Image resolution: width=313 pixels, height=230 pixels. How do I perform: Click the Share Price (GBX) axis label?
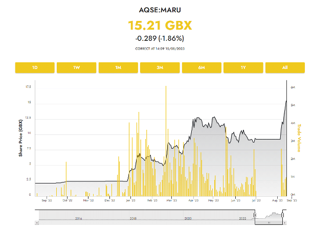click(20, 139)
